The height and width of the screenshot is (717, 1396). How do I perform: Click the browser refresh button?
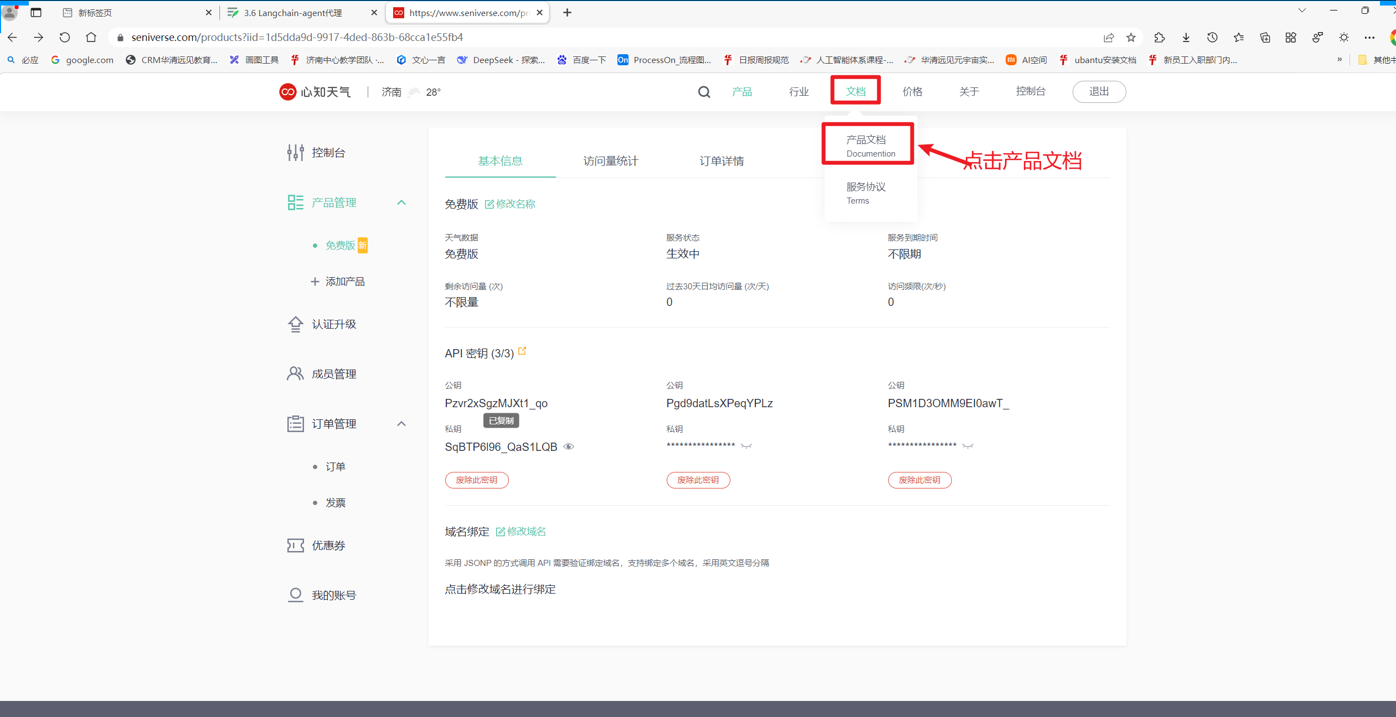click(x=65, y=37)
